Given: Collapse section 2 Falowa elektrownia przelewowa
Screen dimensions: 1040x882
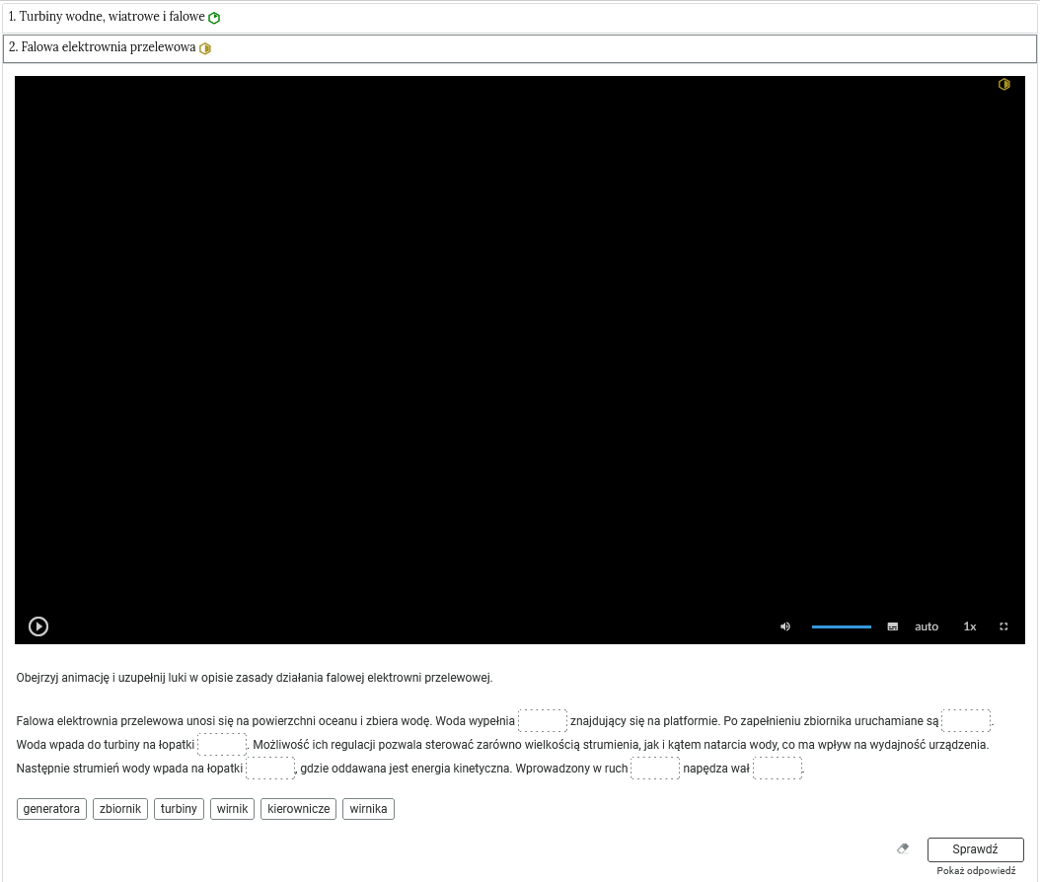Looking at the screenshot, I should [102, 47].
